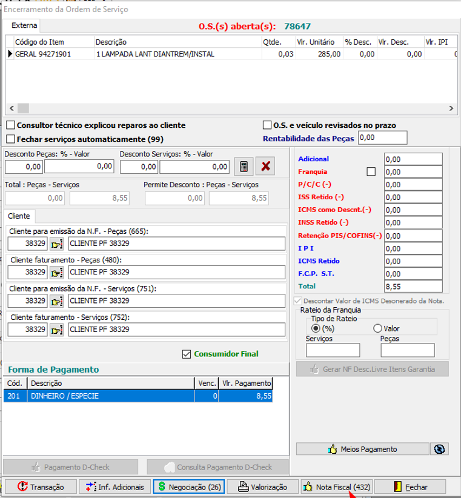461x498 pixels.
Task: Click the red X clear discount icon
Action: [x=265, y=166]
